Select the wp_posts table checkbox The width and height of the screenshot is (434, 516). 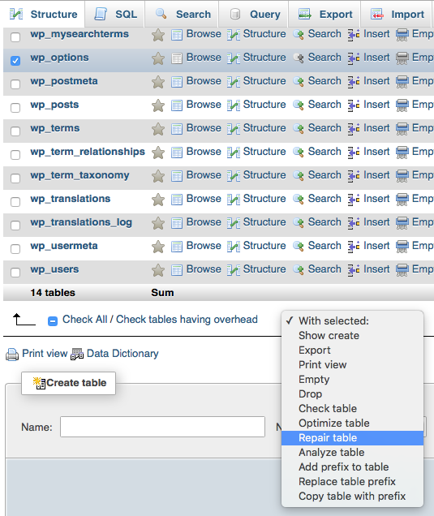pyautogui.click(x=15, y=108)
